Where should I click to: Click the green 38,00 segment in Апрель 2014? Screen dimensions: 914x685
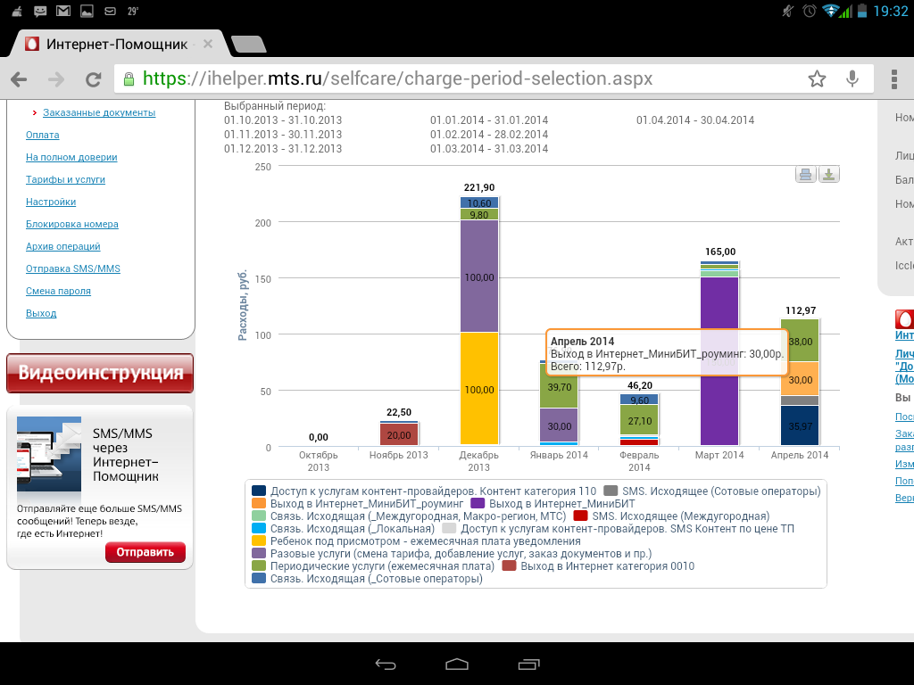point(800,341)
